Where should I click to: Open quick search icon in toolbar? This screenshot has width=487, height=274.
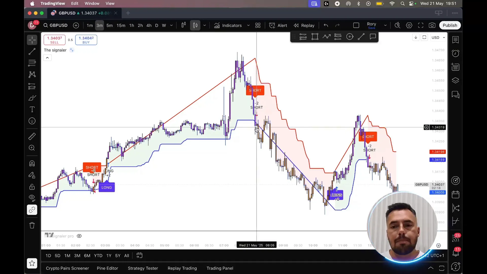397,25
